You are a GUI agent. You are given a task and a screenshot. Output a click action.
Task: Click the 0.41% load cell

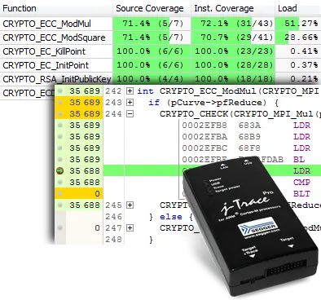click(x=298, y=51)
